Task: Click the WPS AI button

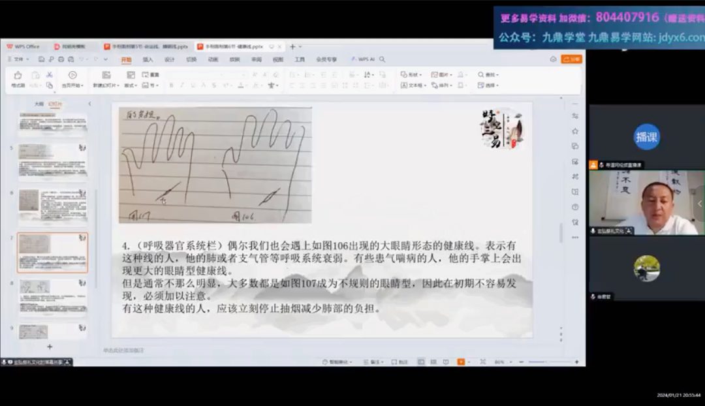Action: (363, 59)
